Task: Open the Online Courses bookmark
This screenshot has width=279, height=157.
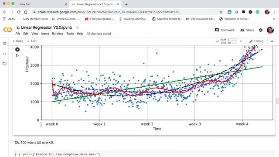Action: click(66, 19)
